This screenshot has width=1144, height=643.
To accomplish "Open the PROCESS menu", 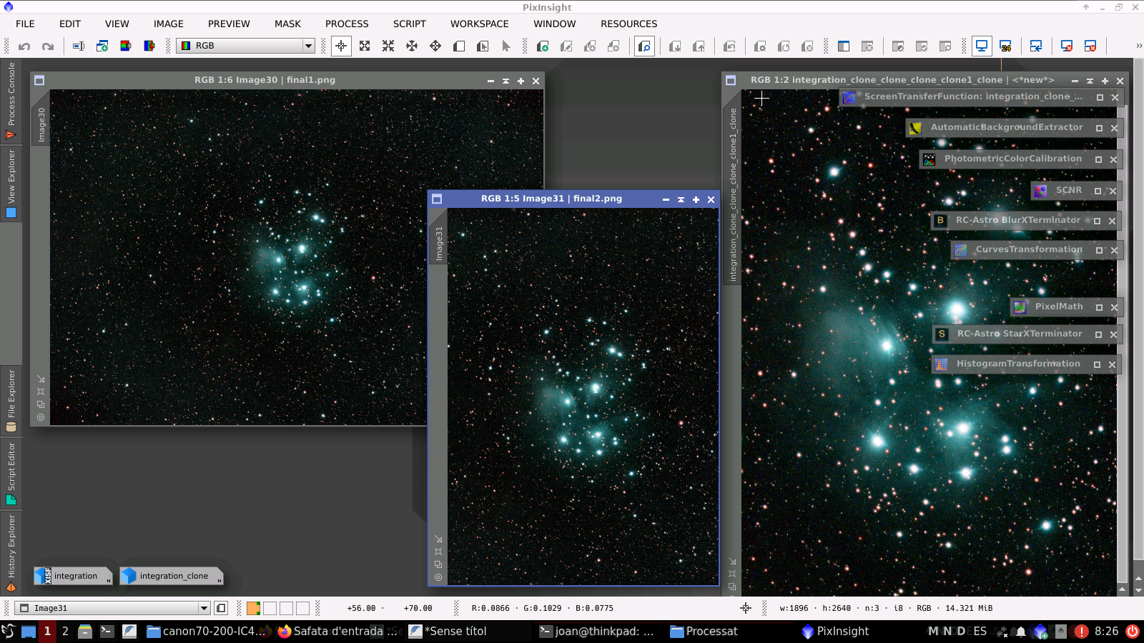I will [x=347, y=24].
